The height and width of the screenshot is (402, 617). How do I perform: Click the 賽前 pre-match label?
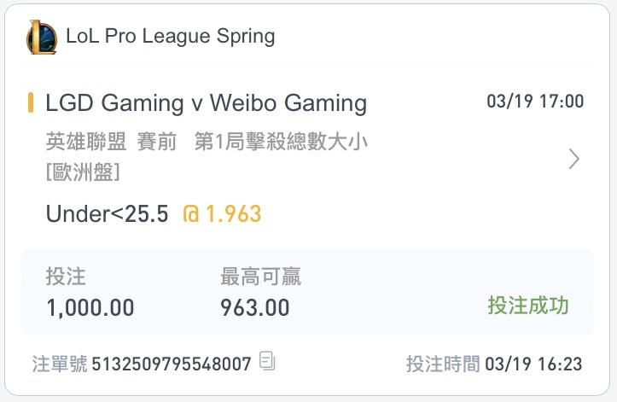pyautogui.click(x=157, y=142)
